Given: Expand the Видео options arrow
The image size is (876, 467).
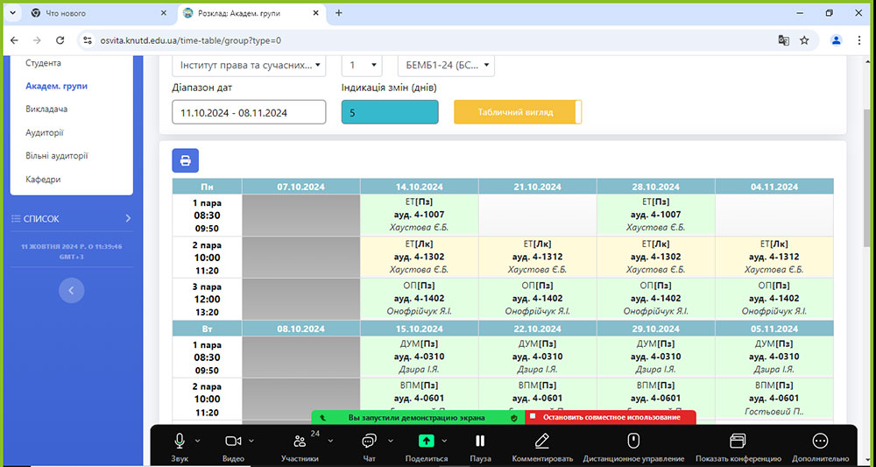Looking at the screenshot, I should 251,441.
